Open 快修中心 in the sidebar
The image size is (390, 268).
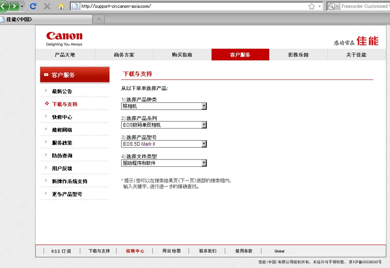click(x=62, y=117)
